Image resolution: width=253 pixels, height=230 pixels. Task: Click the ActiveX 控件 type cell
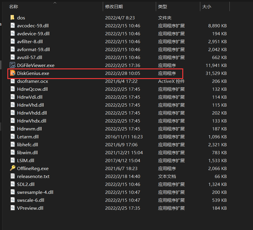coord(171,81)
